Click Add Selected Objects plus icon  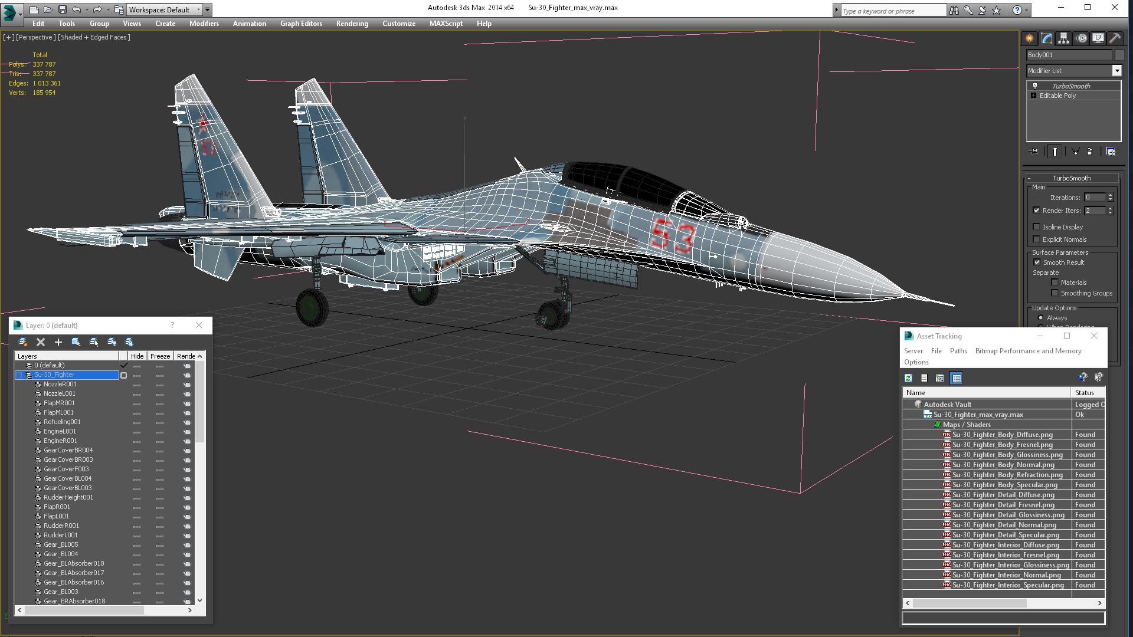pyautogui.click(x=58, y=342)
